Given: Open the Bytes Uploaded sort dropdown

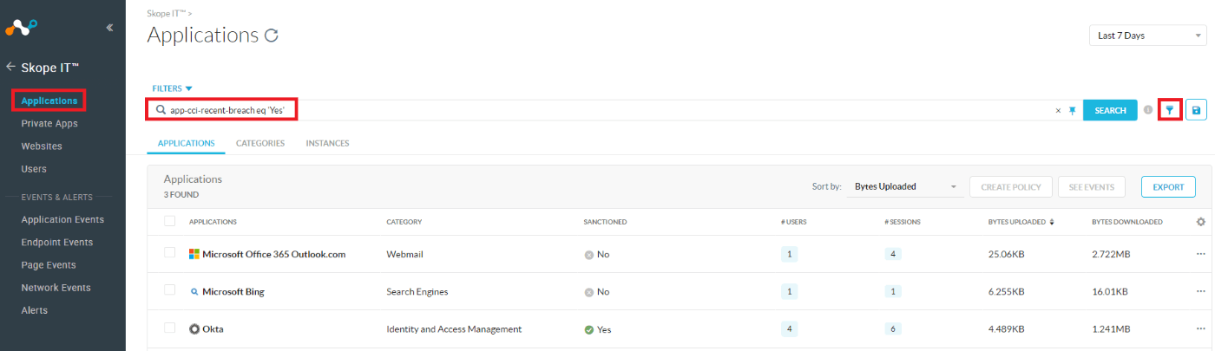Looking at the screenshot, I should point(904,186).
